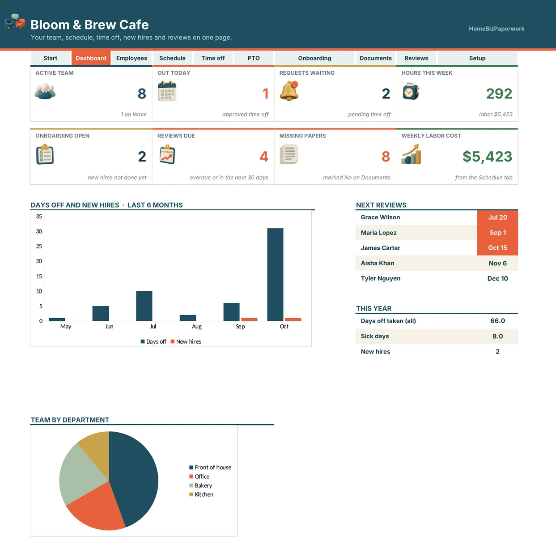Click the Active Team count 8
This screenshot has height=537, width=556.
tap(142, 94)
